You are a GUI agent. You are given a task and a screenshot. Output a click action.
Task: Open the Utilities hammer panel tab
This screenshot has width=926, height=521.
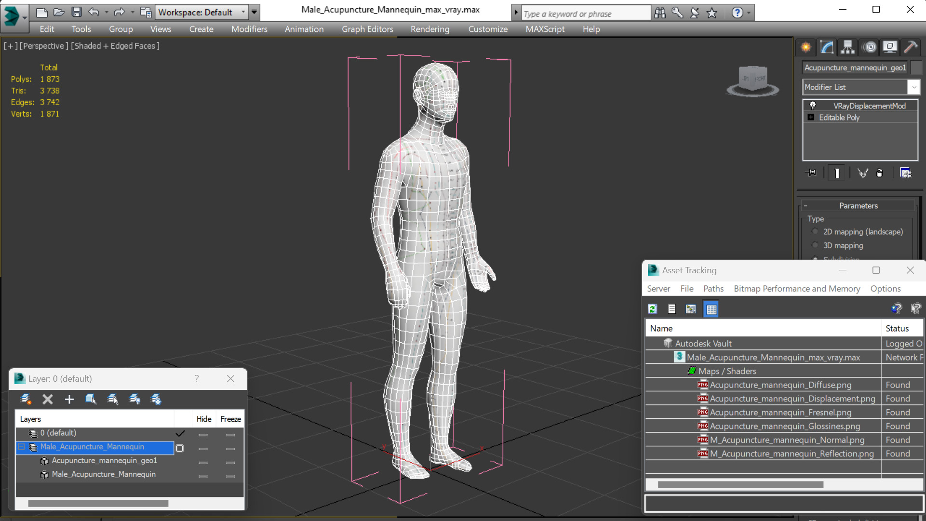pos(911,47)
